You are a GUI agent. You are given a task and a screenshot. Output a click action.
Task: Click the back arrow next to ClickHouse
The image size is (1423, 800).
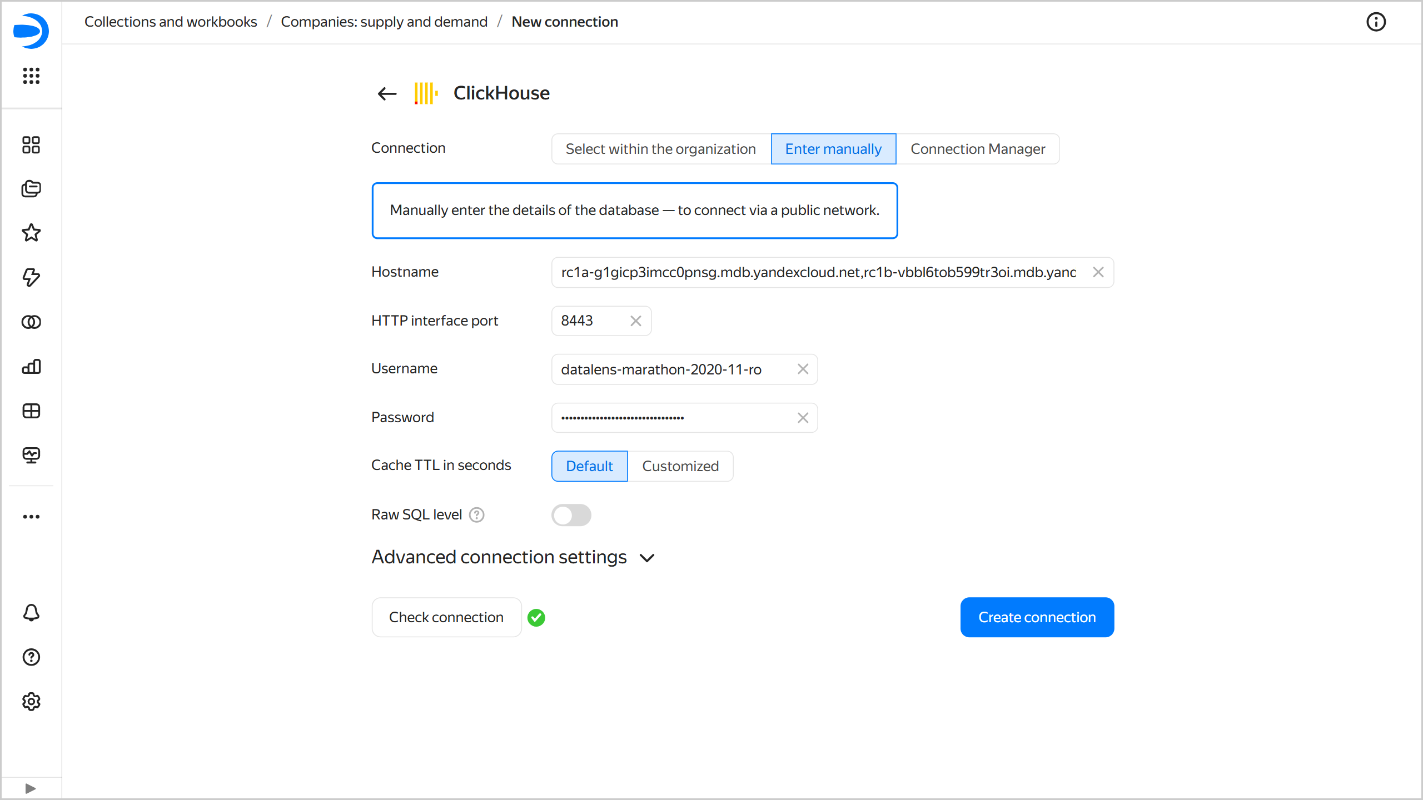[x=387, y=93]
